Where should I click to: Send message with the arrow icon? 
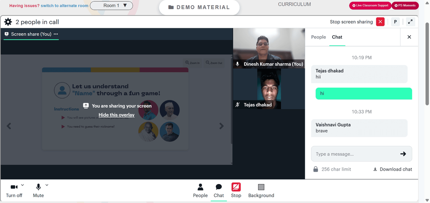[403, 154]
